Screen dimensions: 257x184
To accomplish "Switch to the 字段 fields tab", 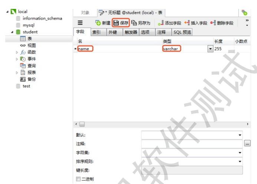I will [x=82, y=31].
